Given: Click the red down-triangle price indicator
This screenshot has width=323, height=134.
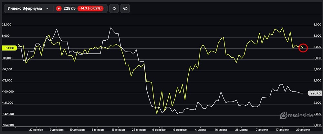Looking at the screenshot, I should click(x=59, y=8).
